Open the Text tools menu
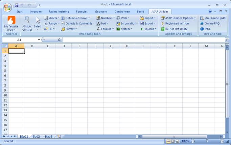231x145 pixels. pyautogui.click(x=102, y=24)
